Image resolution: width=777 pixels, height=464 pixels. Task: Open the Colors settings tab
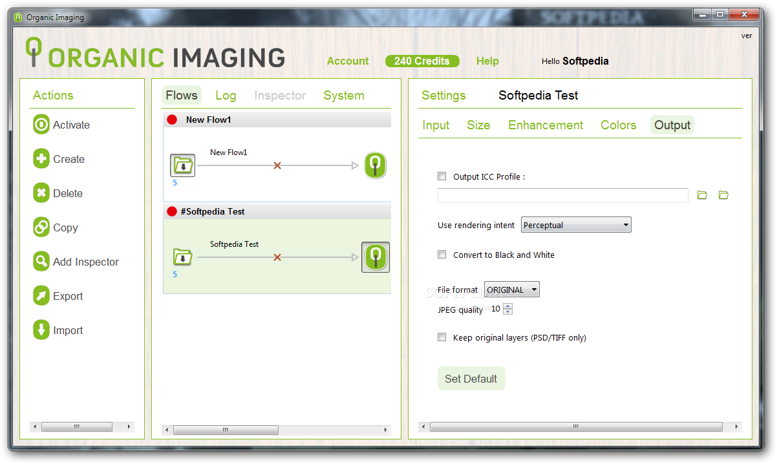[x=619, y=125]
